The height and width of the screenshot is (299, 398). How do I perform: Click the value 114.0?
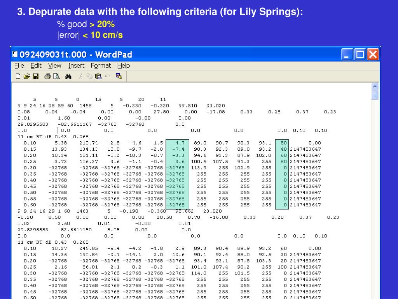(199, 273)
